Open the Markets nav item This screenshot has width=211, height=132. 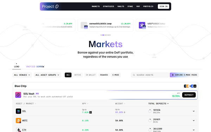click(96, 6)
